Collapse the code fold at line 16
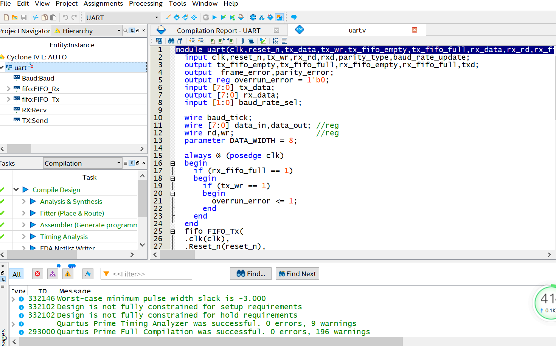The height and width of the screenshot is (346, 556). (x=172, y=163)
